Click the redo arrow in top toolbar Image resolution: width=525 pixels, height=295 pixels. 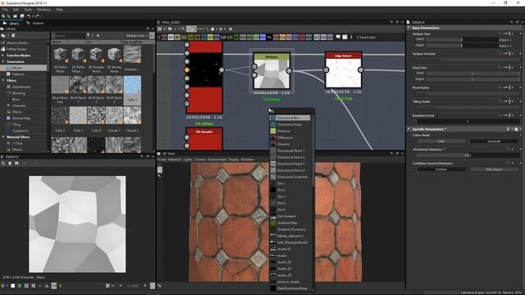tap(37, 16)
